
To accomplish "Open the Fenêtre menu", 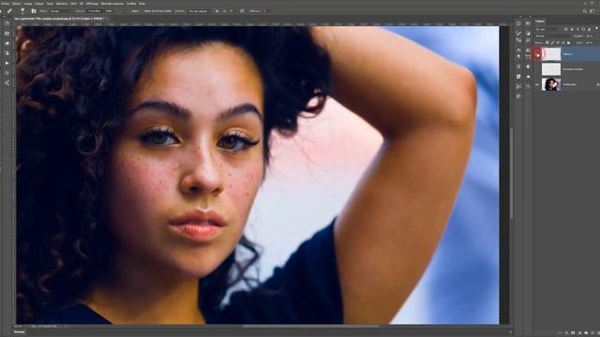I will (131, 4).
